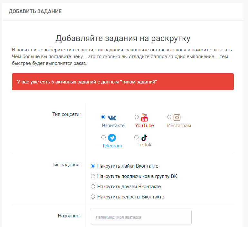Click the YouTube logo icon
248x227 pixels.
[x=145, y=118]
